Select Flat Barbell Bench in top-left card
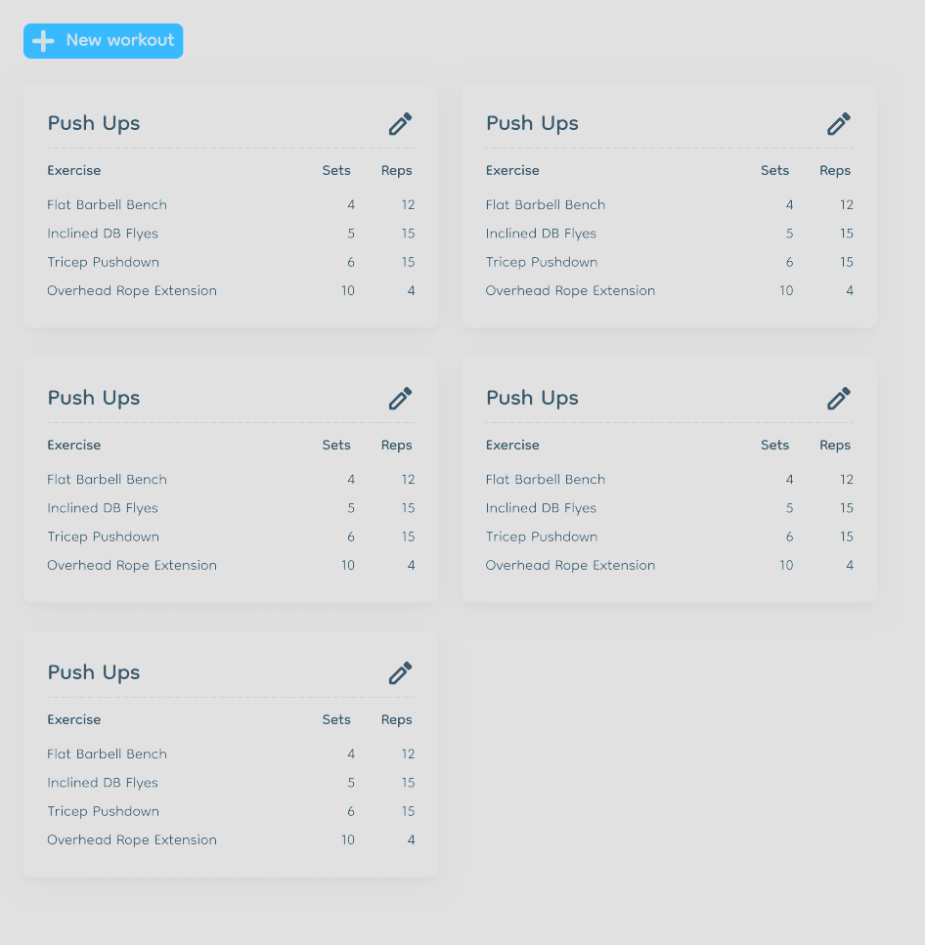 click(107, 205)
